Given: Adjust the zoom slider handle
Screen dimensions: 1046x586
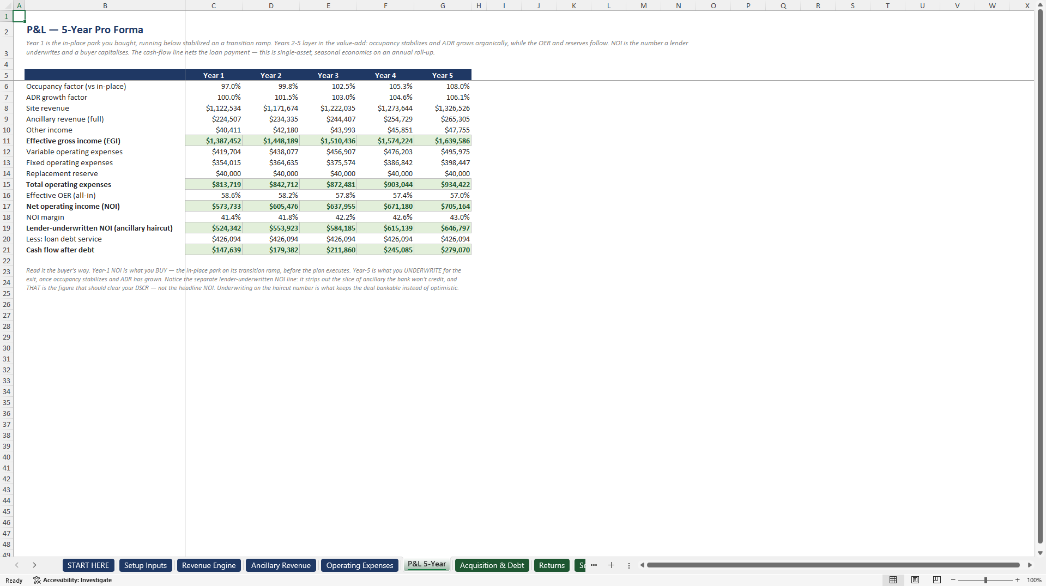Looking at the screenshot, I should click(x=985, y=580).
